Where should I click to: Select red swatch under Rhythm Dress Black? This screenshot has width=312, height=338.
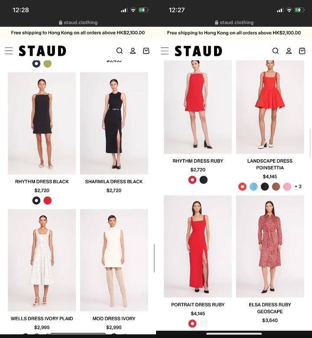coord(48,200)
